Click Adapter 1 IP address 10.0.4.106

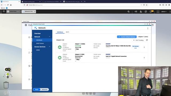point(78,47)
